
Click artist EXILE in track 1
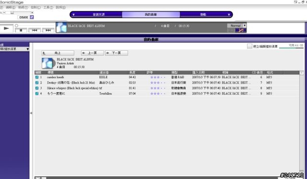coord(104,77)
